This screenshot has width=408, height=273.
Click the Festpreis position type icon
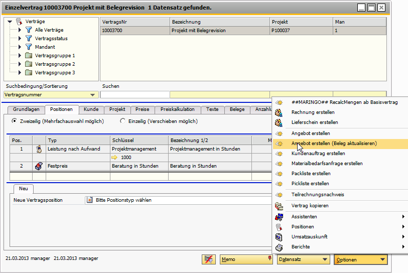point(38,166)
